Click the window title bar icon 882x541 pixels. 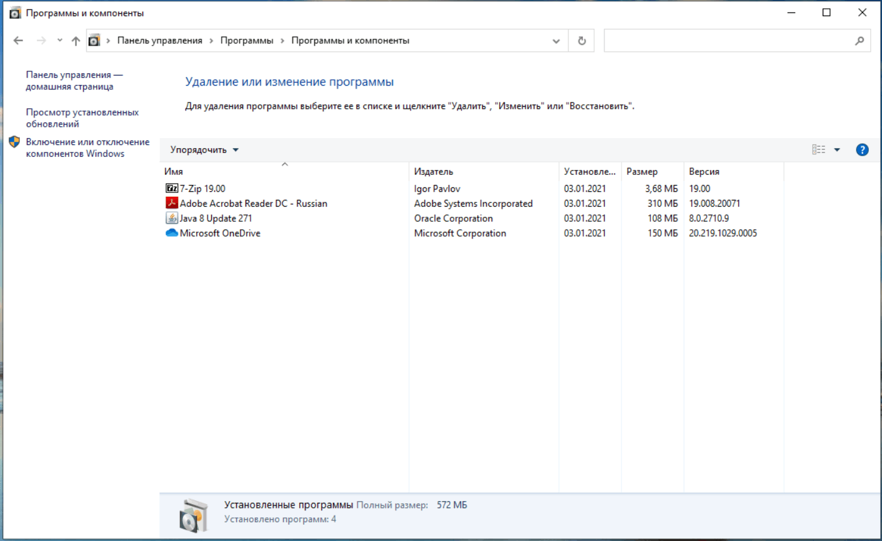pos(15,12)
